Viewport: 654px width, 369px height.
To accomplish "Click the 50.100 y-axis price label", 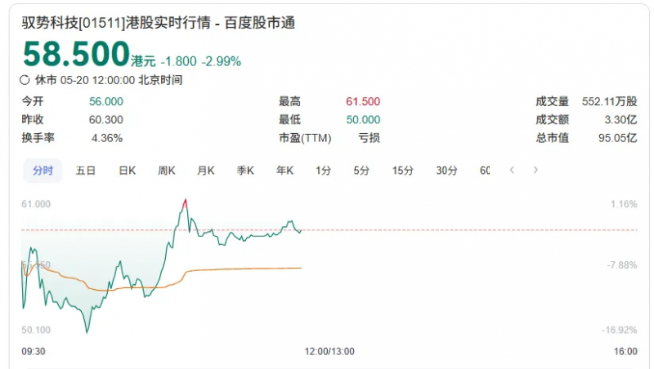I will point(36,331).
